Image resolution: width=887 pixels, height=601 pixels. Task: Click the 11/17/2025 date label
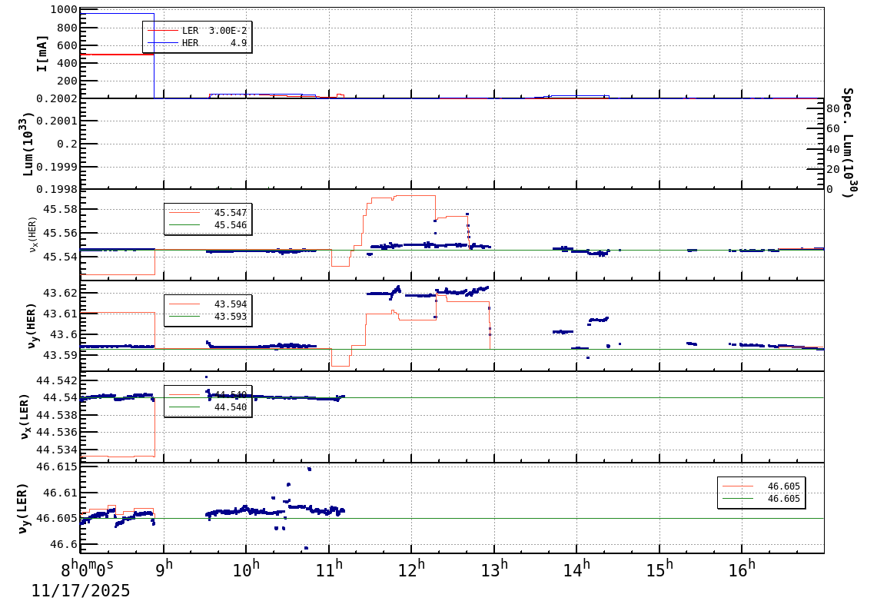click(x=81, y=591)
